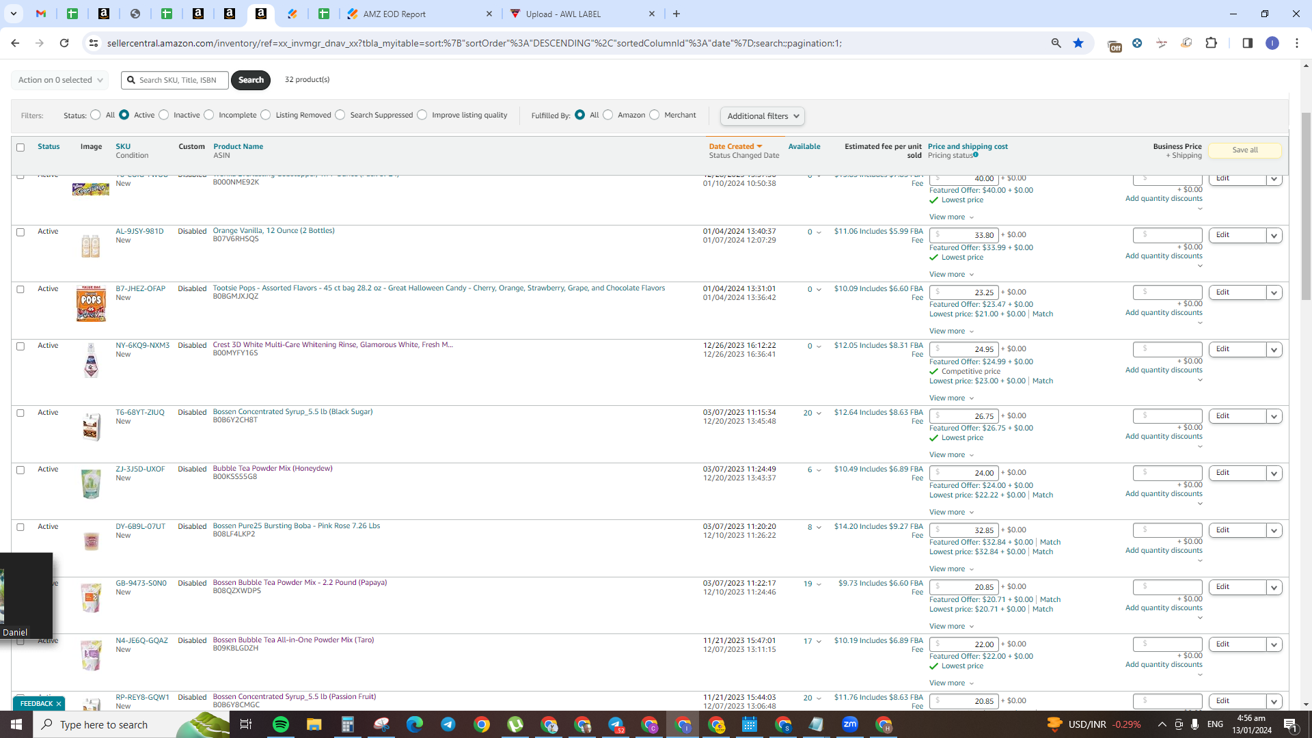Click the browser back arrow
The image size is (1312, 738).
coord(15,43)
